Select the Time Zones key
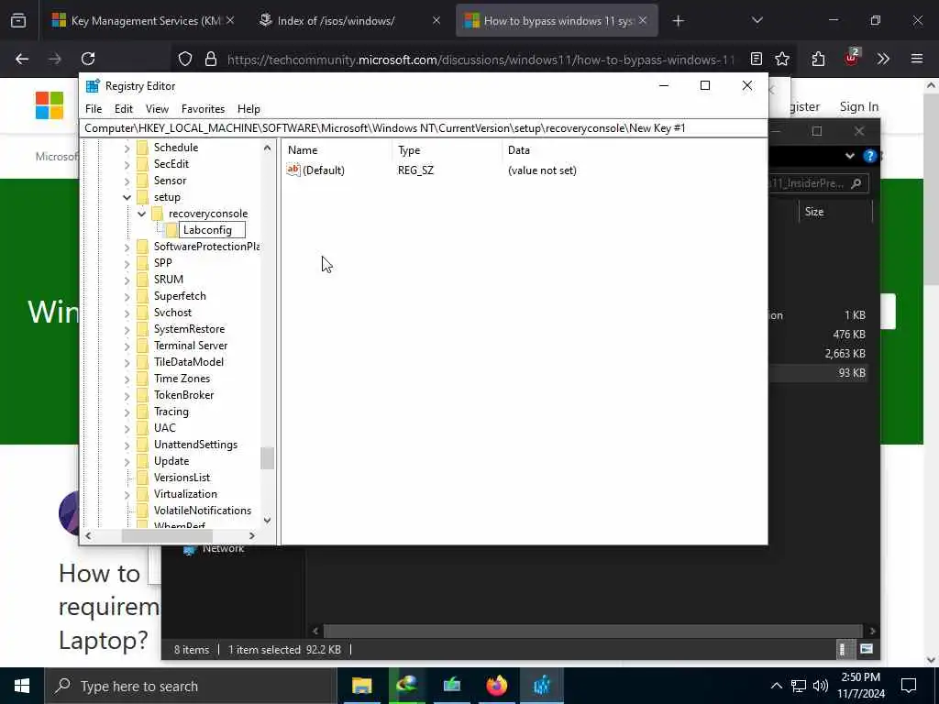Viewport: 939px width, 704px height. tap(182, 379)
